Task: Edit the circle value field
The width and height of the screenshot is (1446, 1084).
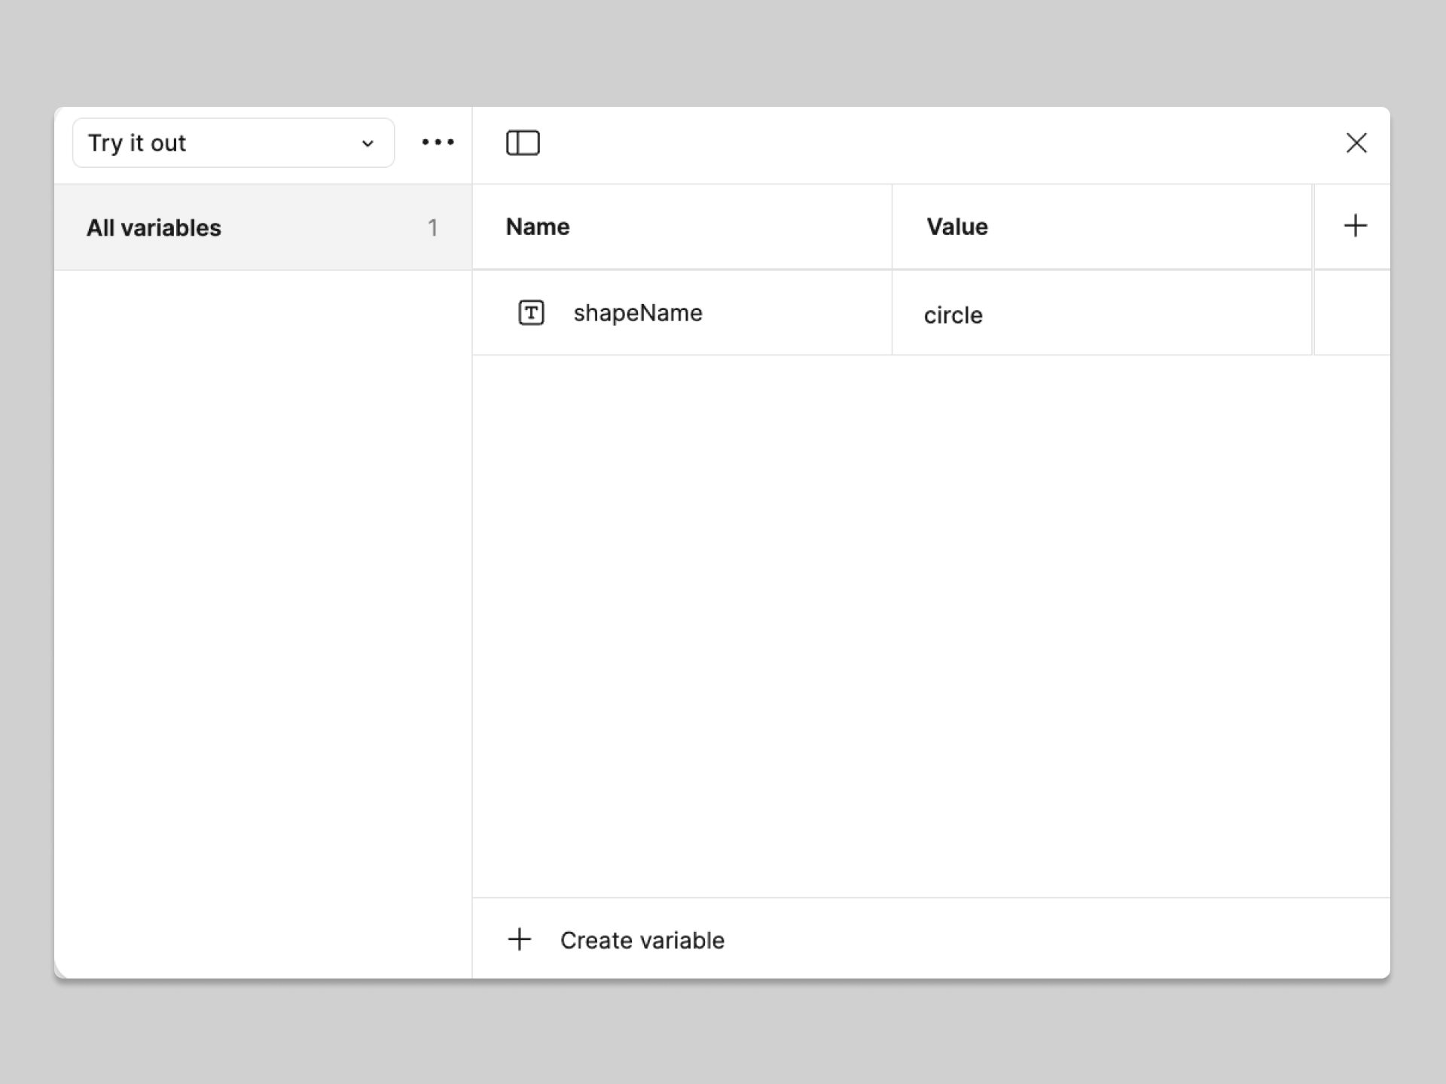Action: click(1102, 314)
